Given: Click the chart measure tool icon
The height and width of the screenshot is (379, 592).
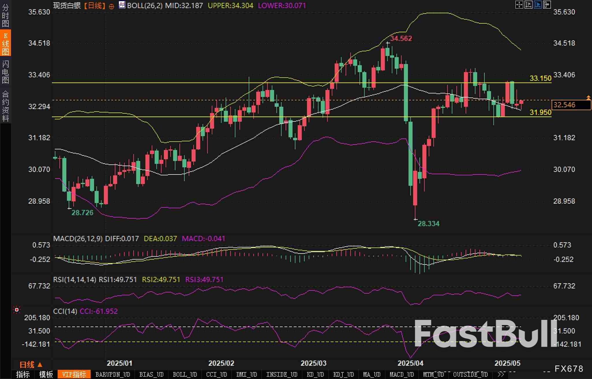Looking at the screenshot, I should [528, 5].
